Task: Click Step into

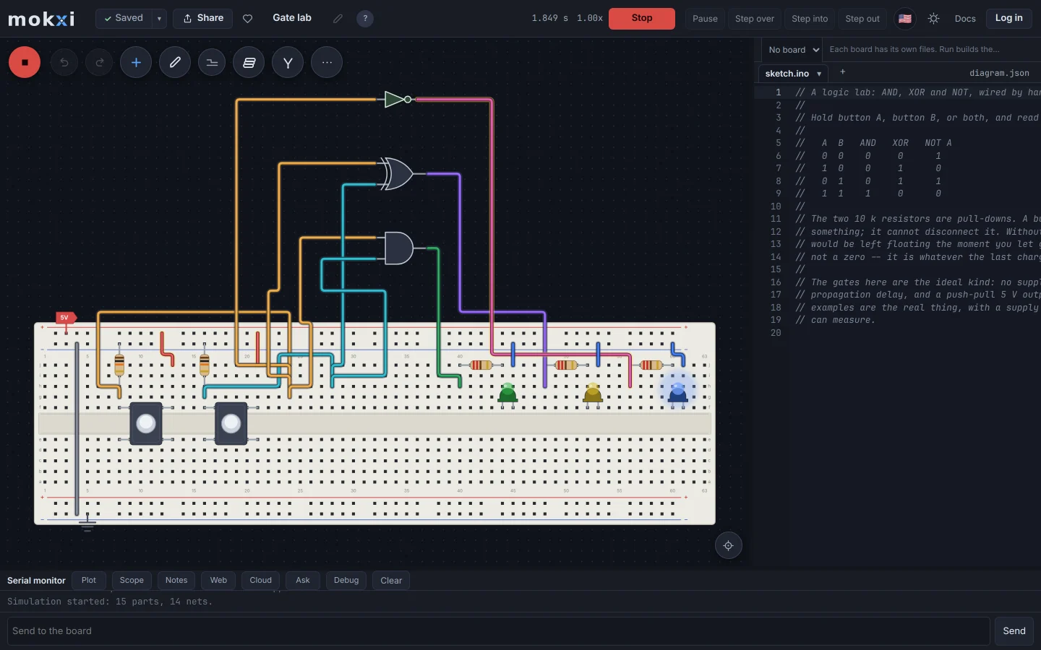Action: pos(810,19)
